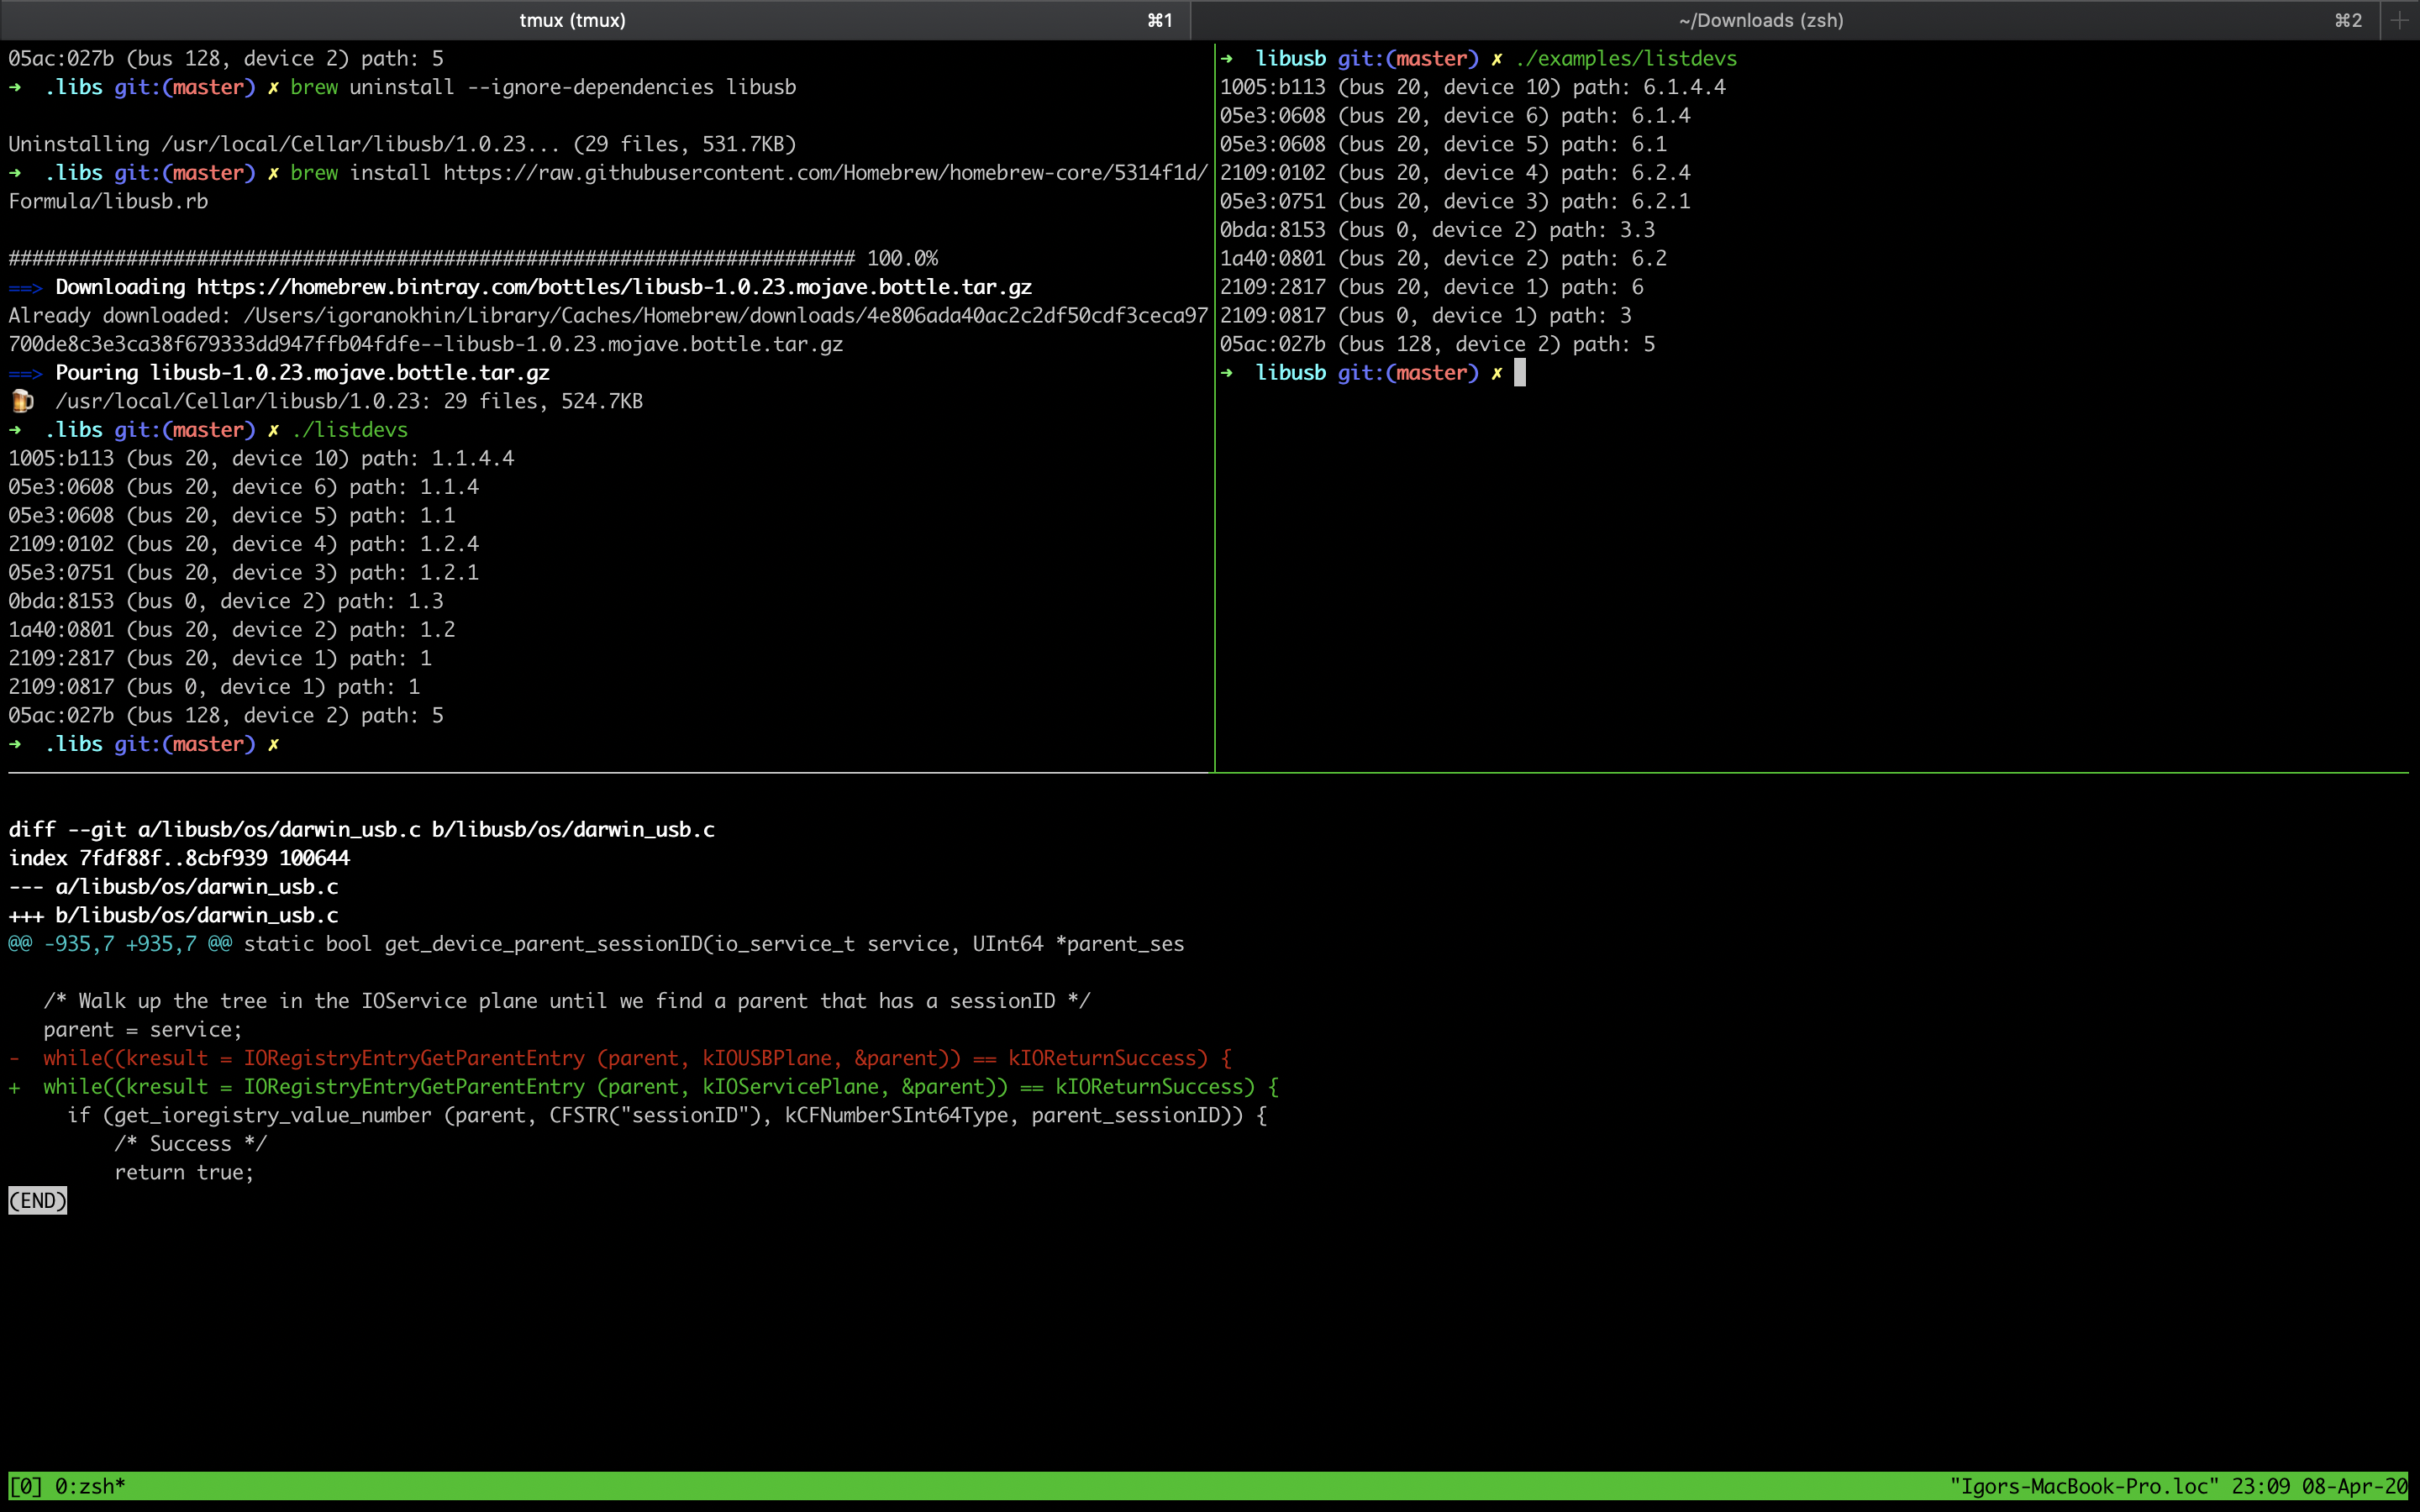This screenshot has height=1512, width=2420.
Task: Click the ⌘2 badge on the Downloads tab
Action: 2349,19
